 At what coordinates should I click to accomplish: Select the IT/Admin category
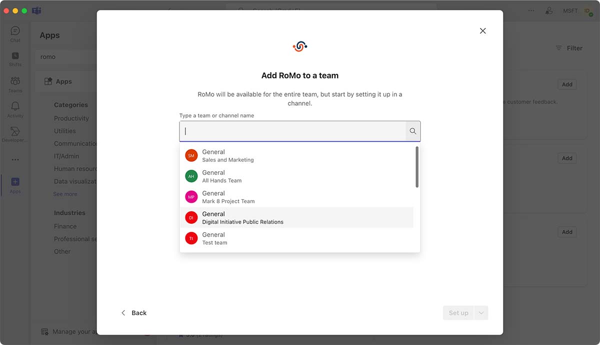(66, 156)
